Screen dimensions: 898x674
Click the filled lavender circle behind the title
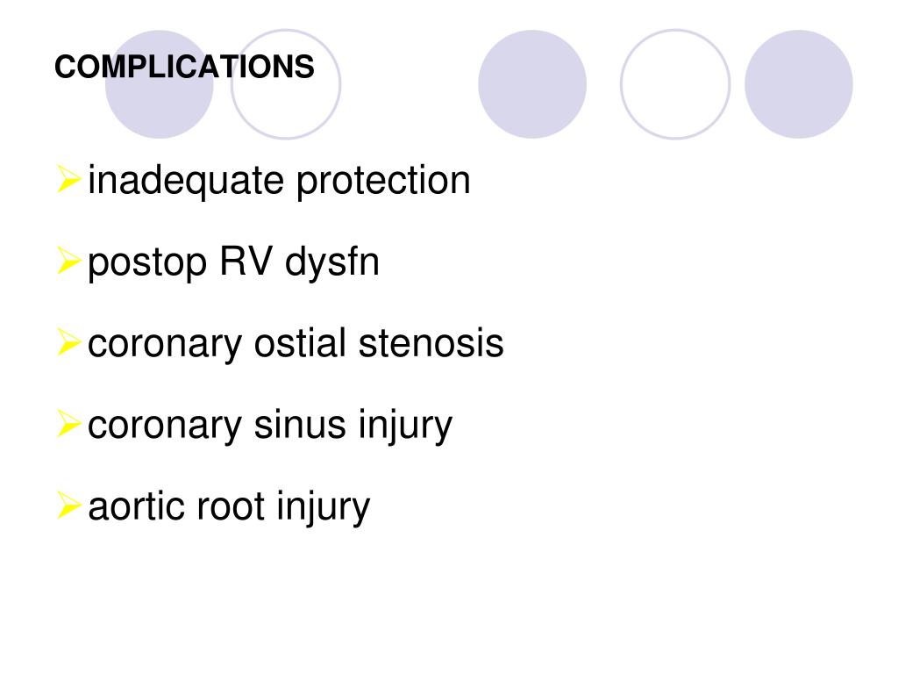pos(160,84)
